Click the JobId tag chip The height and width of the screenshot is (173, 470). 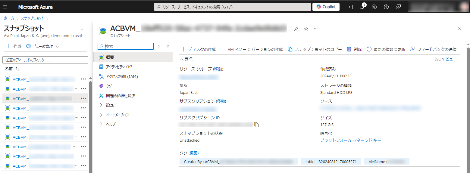pos(331,162)
